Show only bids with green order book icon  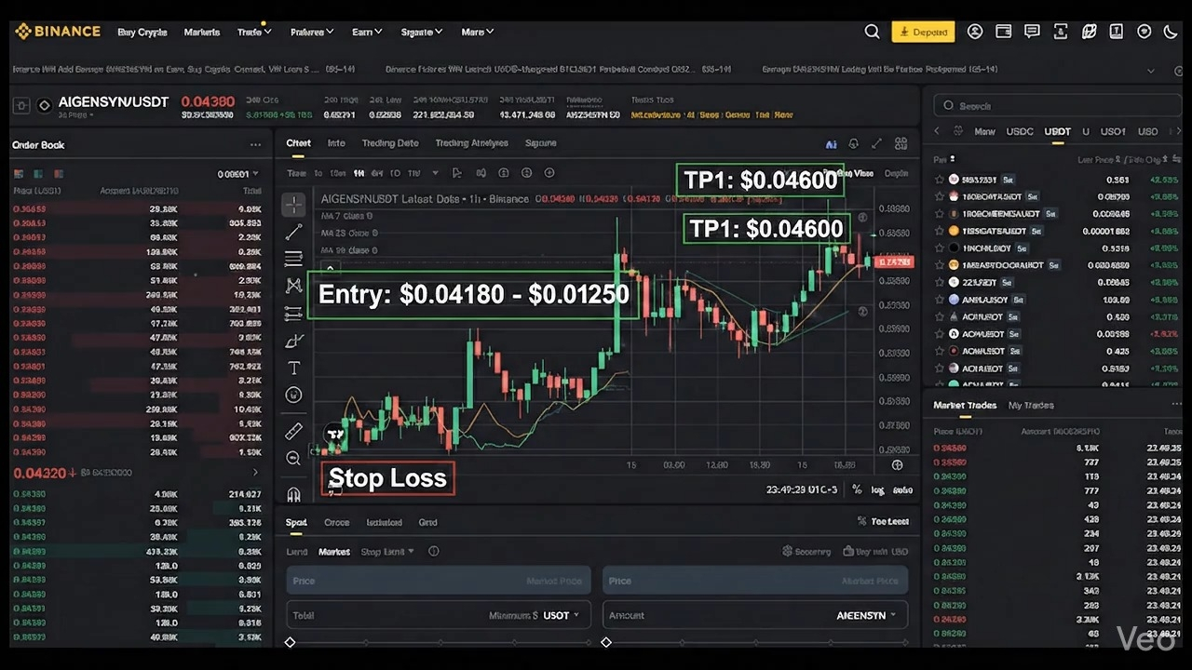(38, 174)
